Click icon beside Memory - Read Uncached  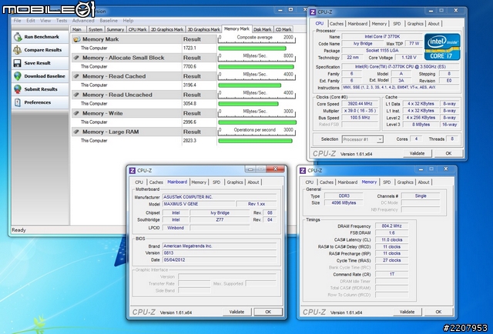76,95
